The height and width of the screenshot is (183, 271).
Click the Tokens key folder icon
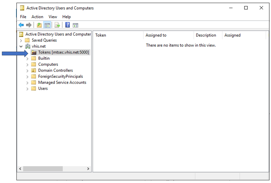(x=34, y=52)
